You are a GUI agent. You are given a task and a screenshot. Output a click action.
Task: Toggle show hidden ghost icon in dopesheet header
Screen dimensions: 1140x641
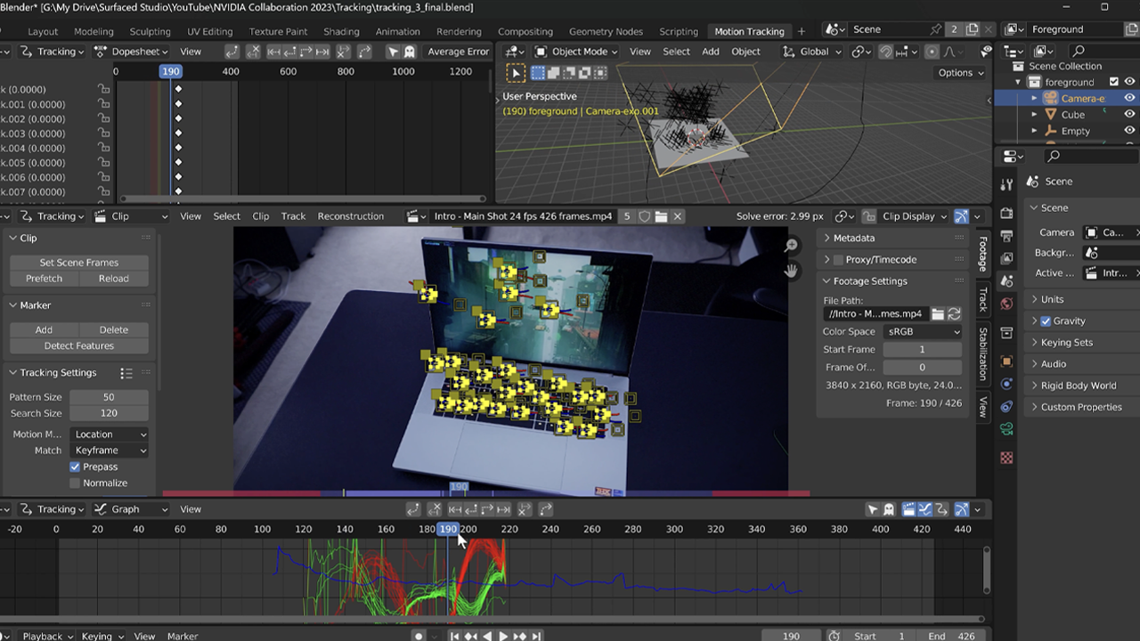tap(409, 52)
